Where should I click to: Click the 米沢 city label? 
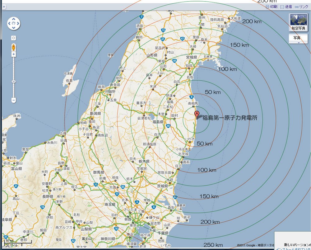153,86
